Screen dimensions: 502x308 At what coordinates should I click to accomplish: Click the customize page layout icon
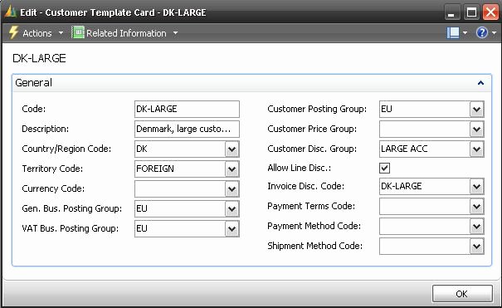pyautogui.click(x=453, y=32)
